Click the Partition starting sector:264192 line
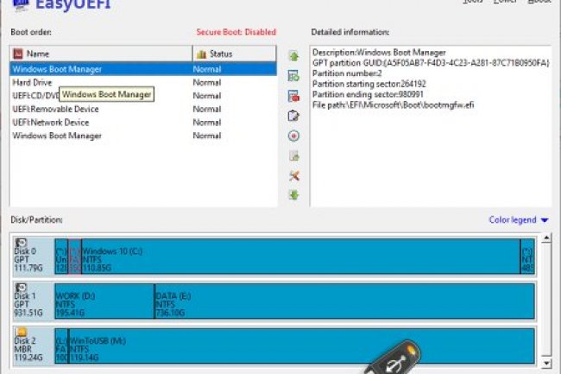561x374 pixels. [369, 84]
